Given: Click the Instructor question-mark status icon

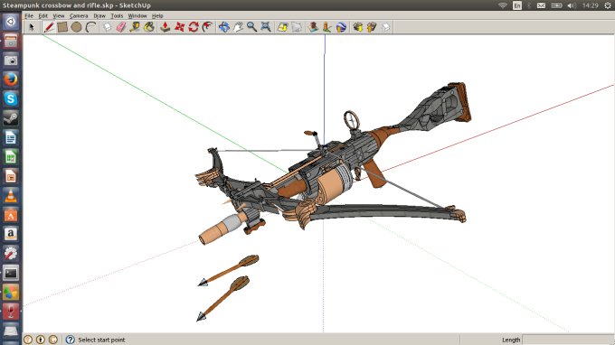Looking at the screenshot, I should point(70,340).
